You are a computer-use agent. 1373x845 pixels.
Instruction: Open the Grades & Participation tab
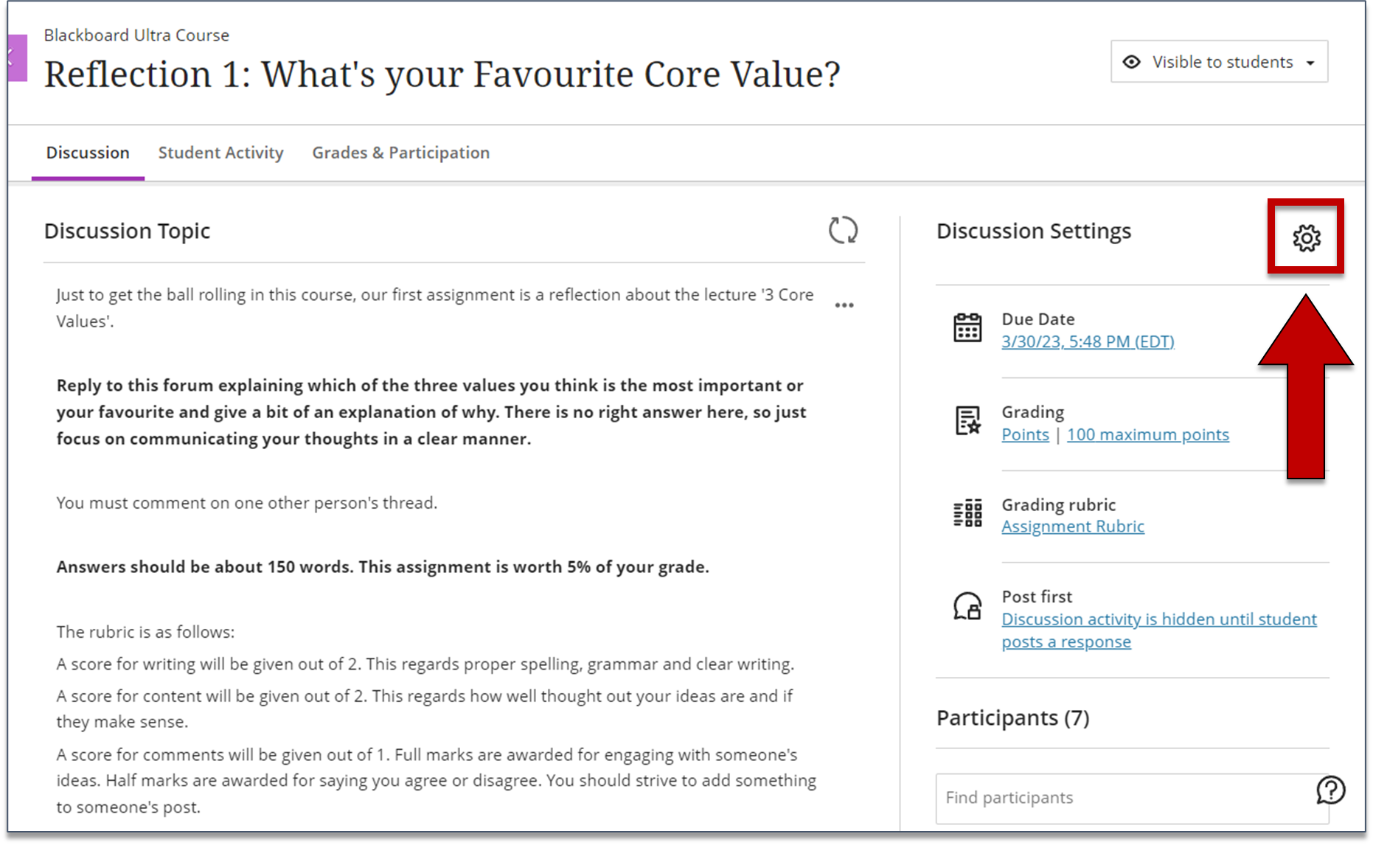coord(400,153)
